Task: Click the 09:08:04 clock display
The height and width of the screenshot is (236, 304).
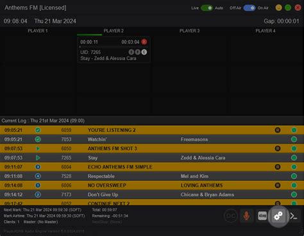Action: click(x=15, y=21)
